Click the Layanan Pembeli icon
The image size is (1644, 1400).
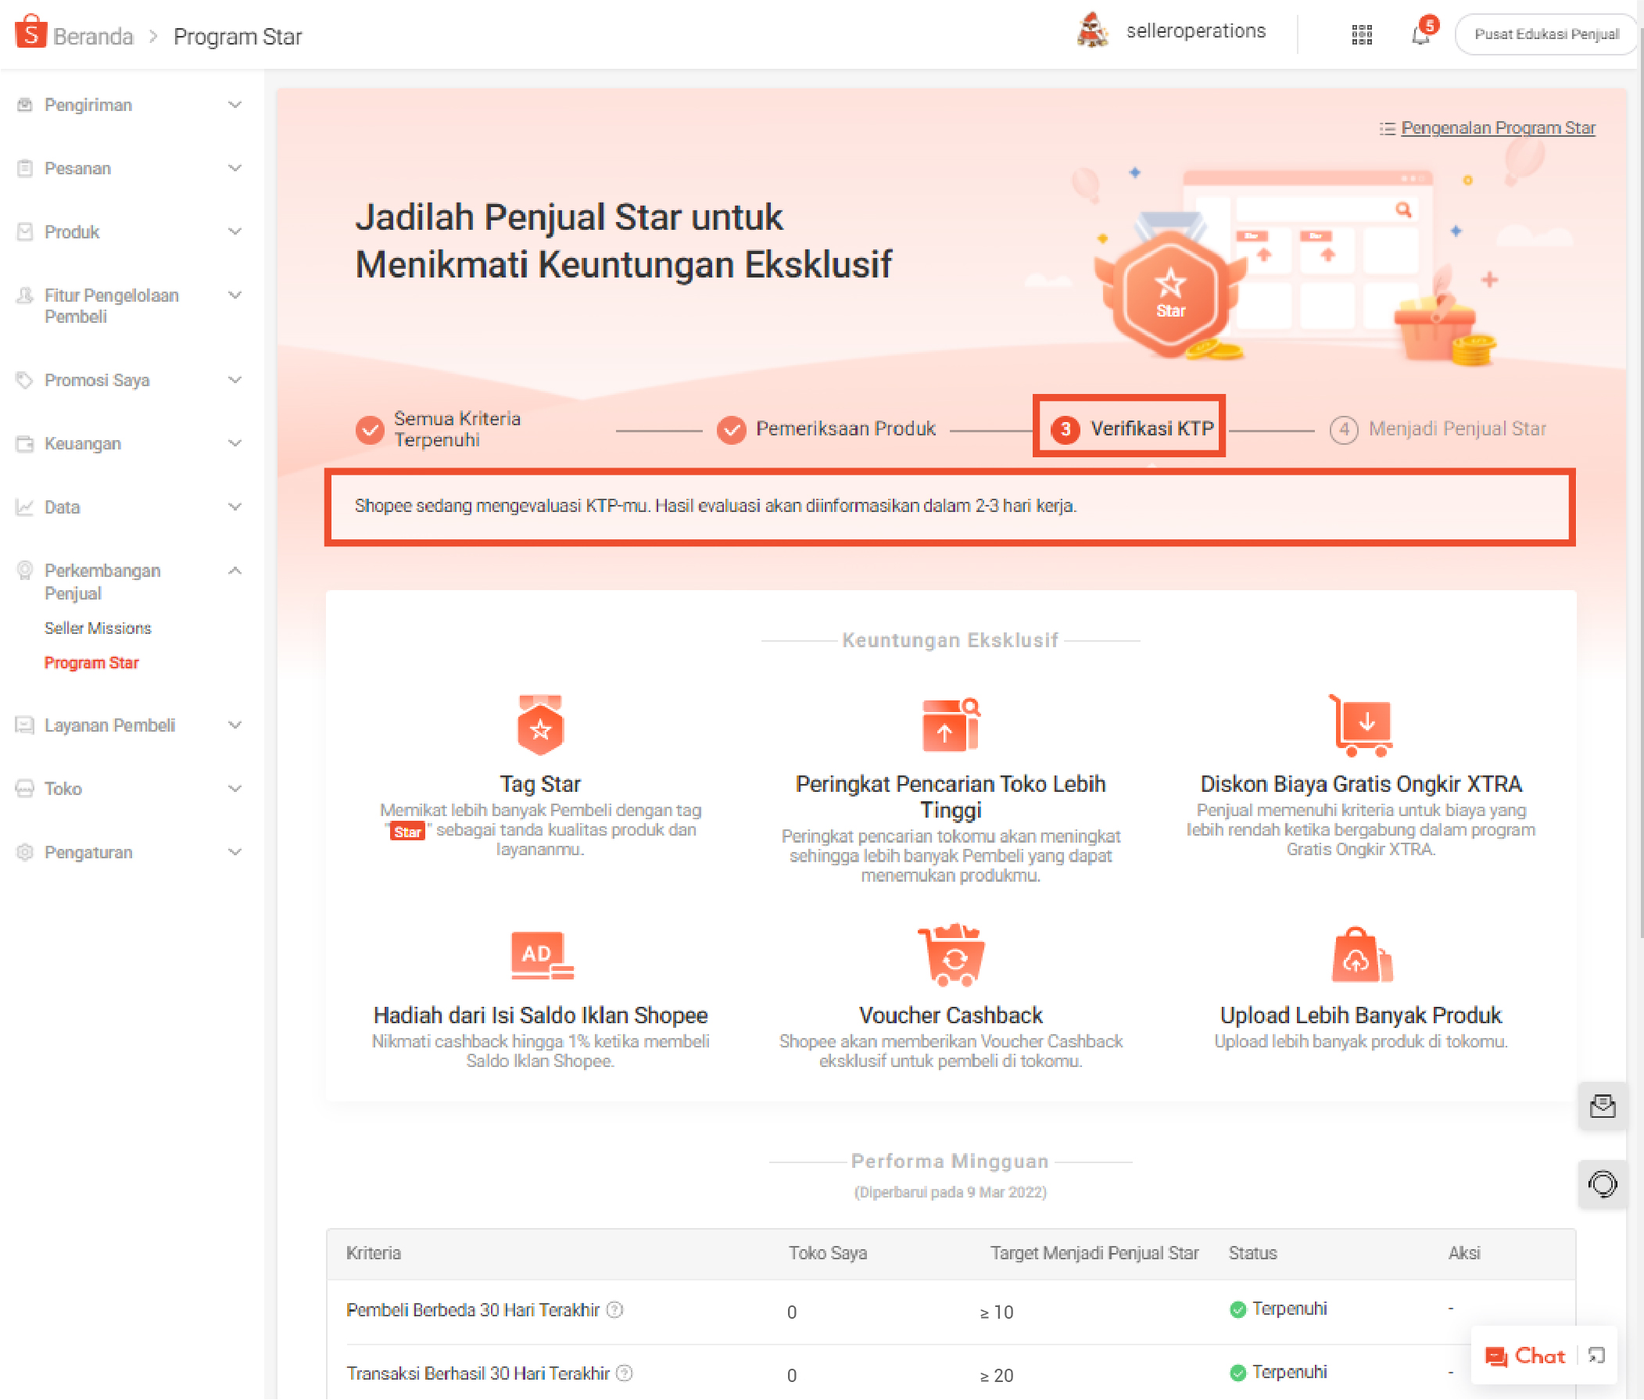tap(24, 725)
